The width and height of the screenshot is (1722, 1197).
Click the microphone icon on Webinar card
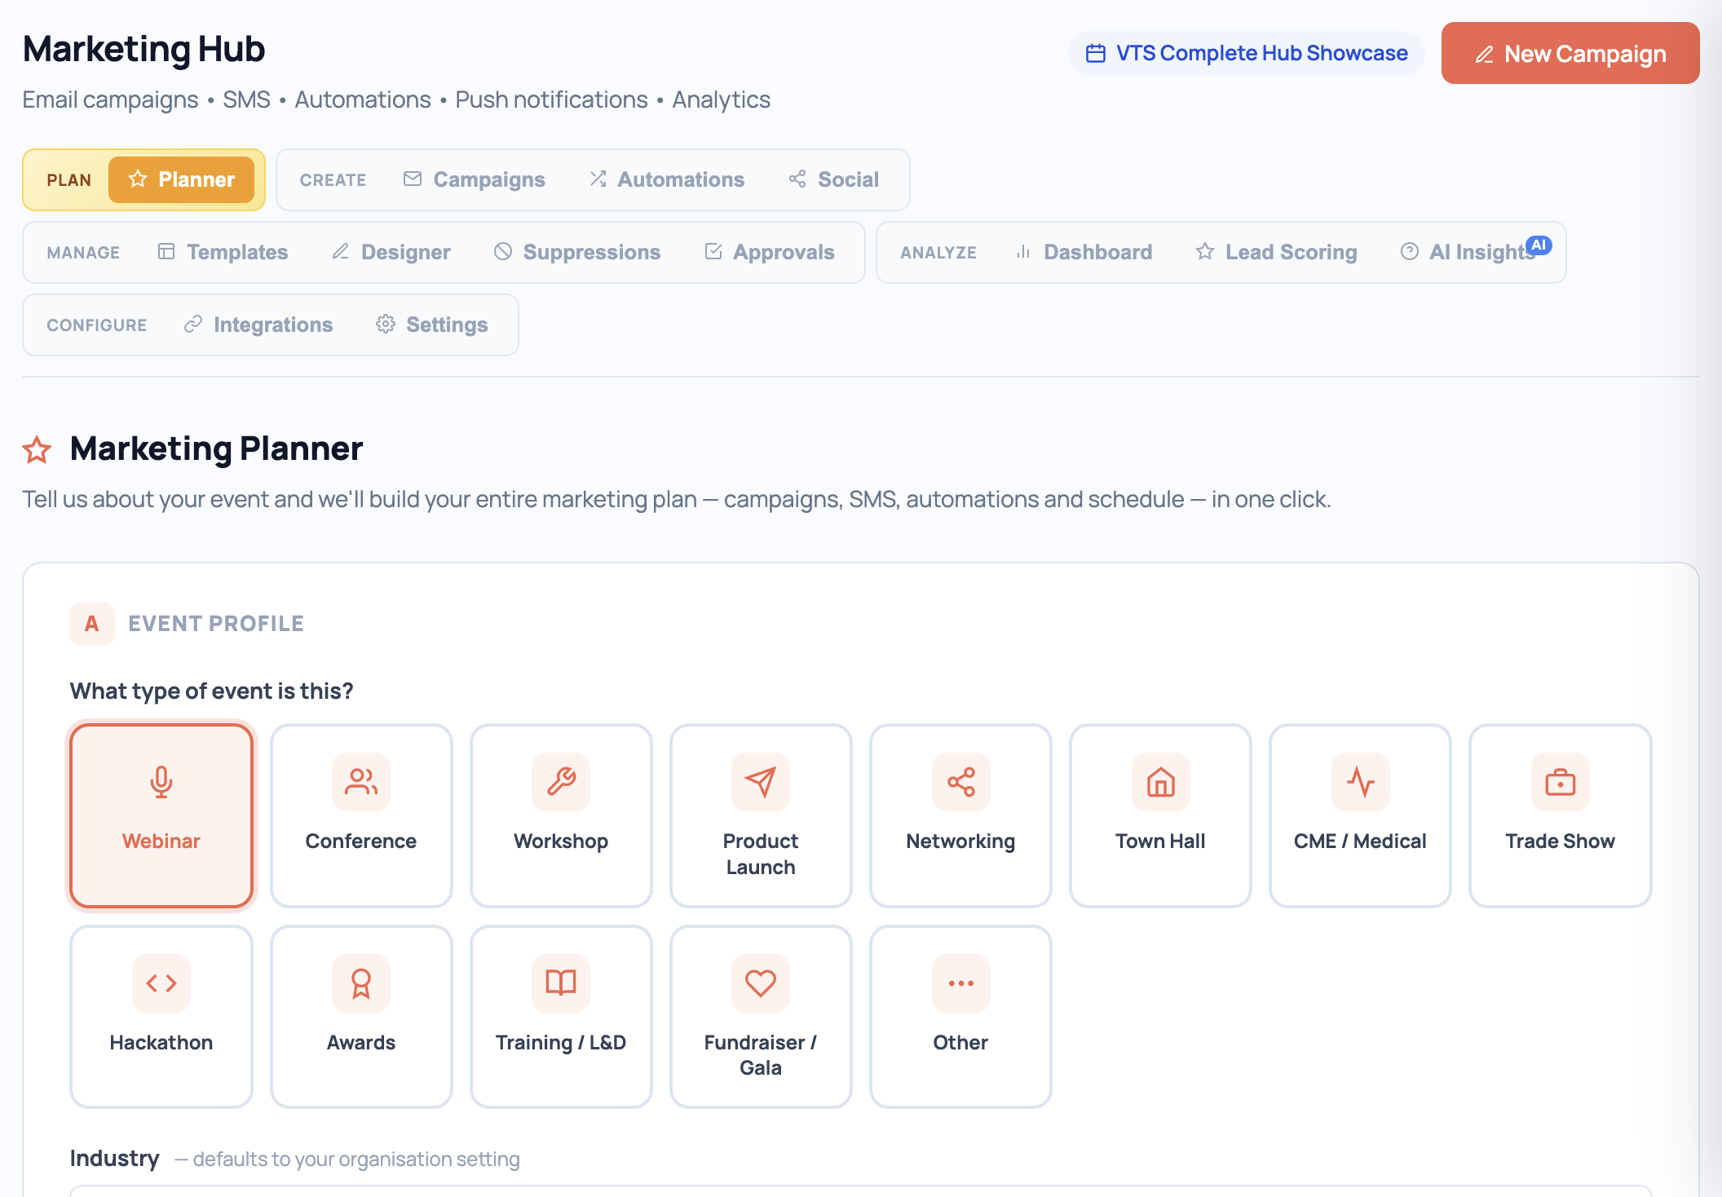click(161, 782)
